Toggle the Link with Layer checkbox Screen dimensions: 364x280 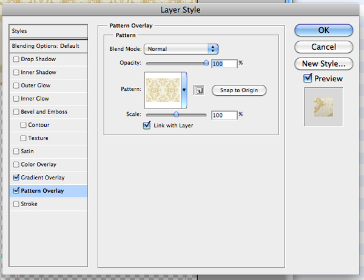(147, 125)
